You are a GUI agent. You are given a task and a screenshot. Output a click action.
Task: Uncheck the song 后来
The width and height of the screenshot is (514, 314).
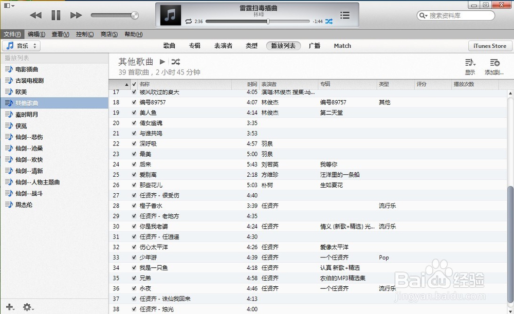pos(134,164)
